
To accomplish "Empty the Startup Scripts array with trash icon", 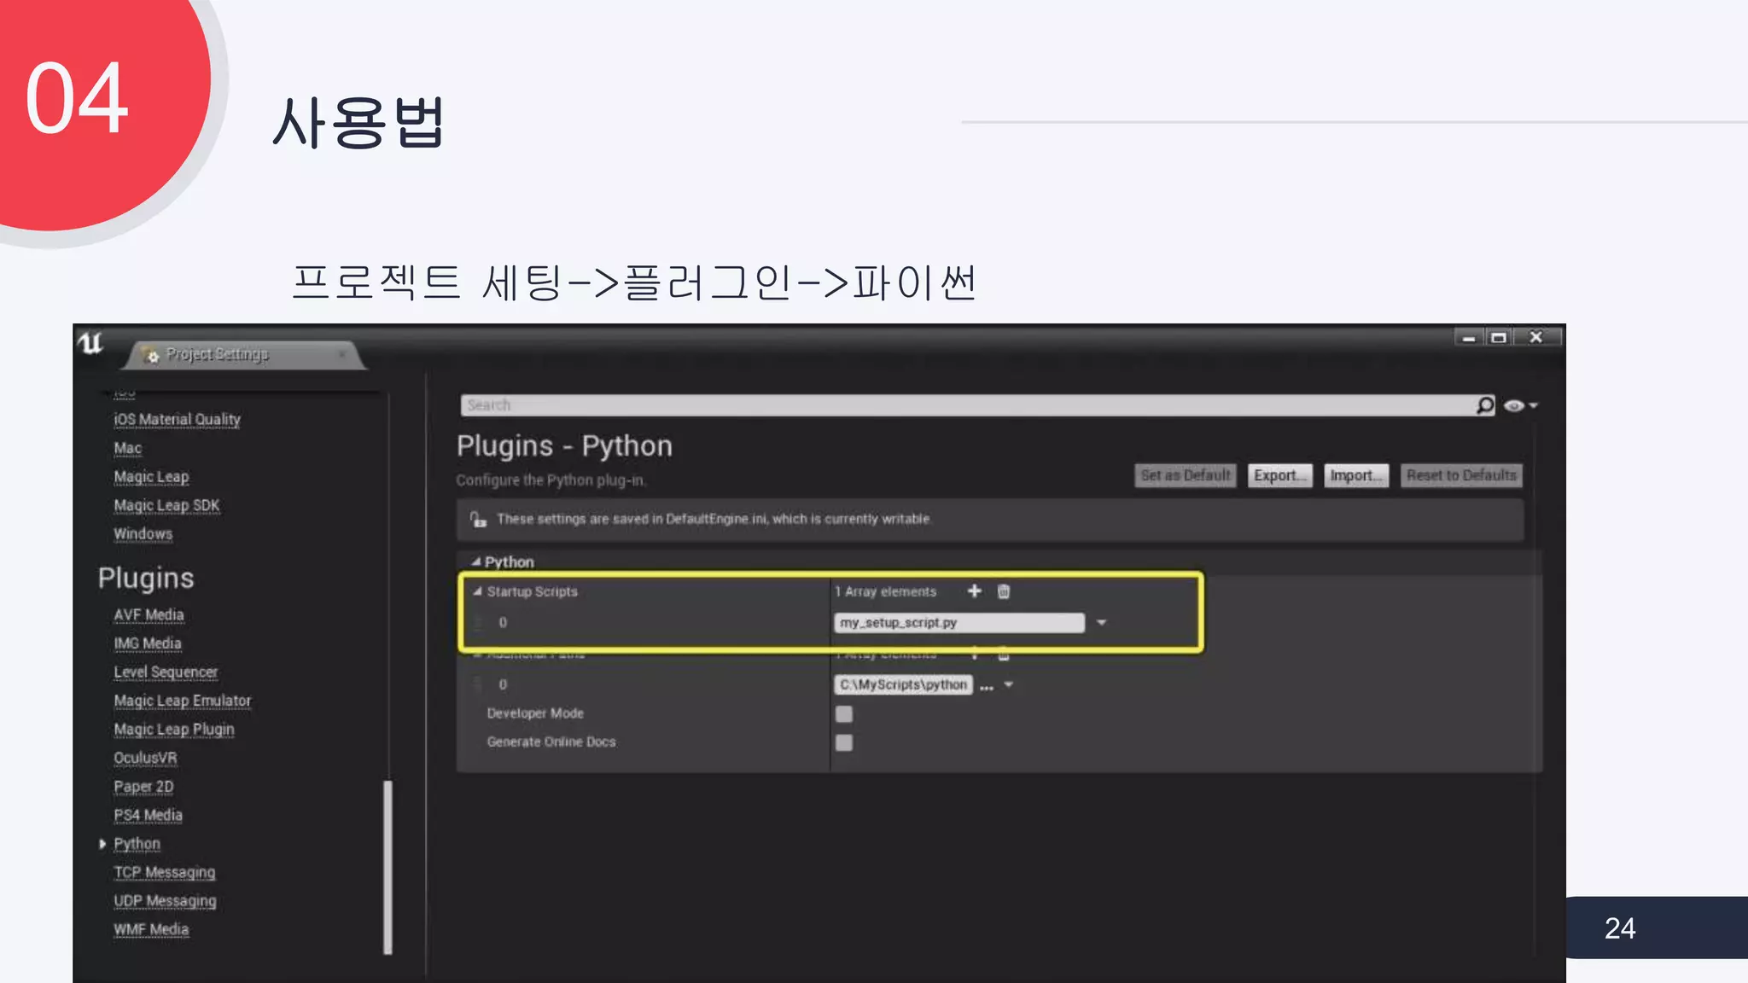I will [x=1004, y=591].
